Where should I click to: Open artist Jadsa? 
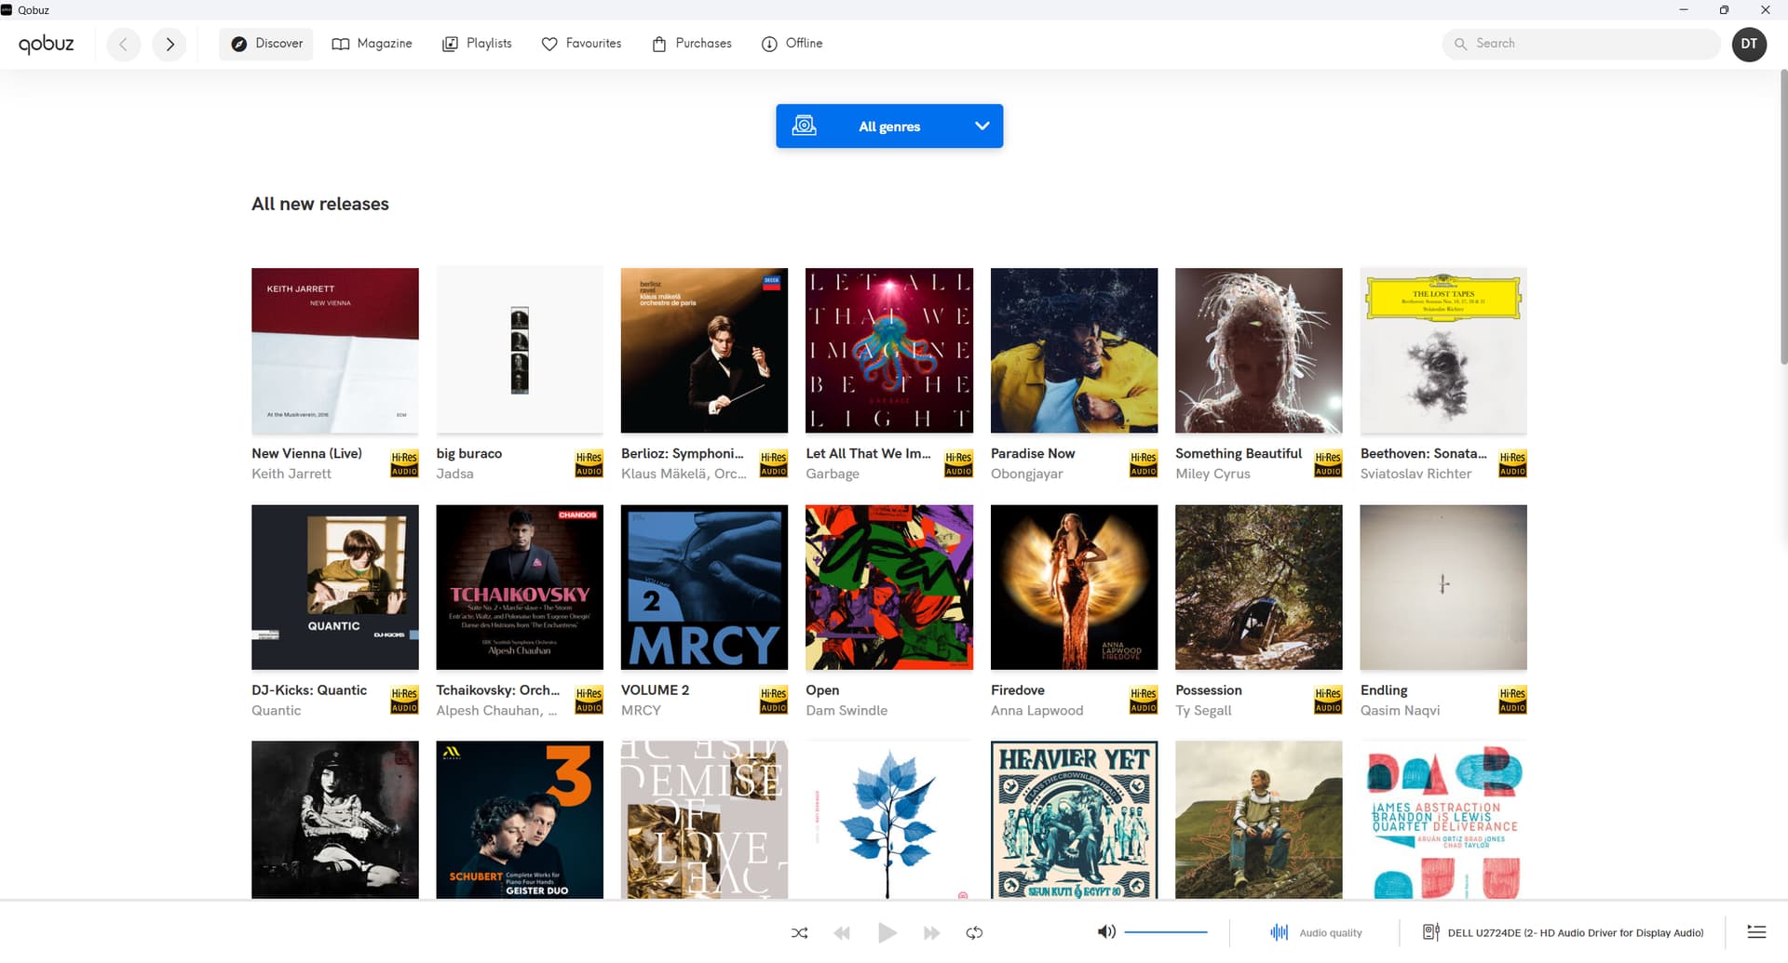click(x=454, y=474)
